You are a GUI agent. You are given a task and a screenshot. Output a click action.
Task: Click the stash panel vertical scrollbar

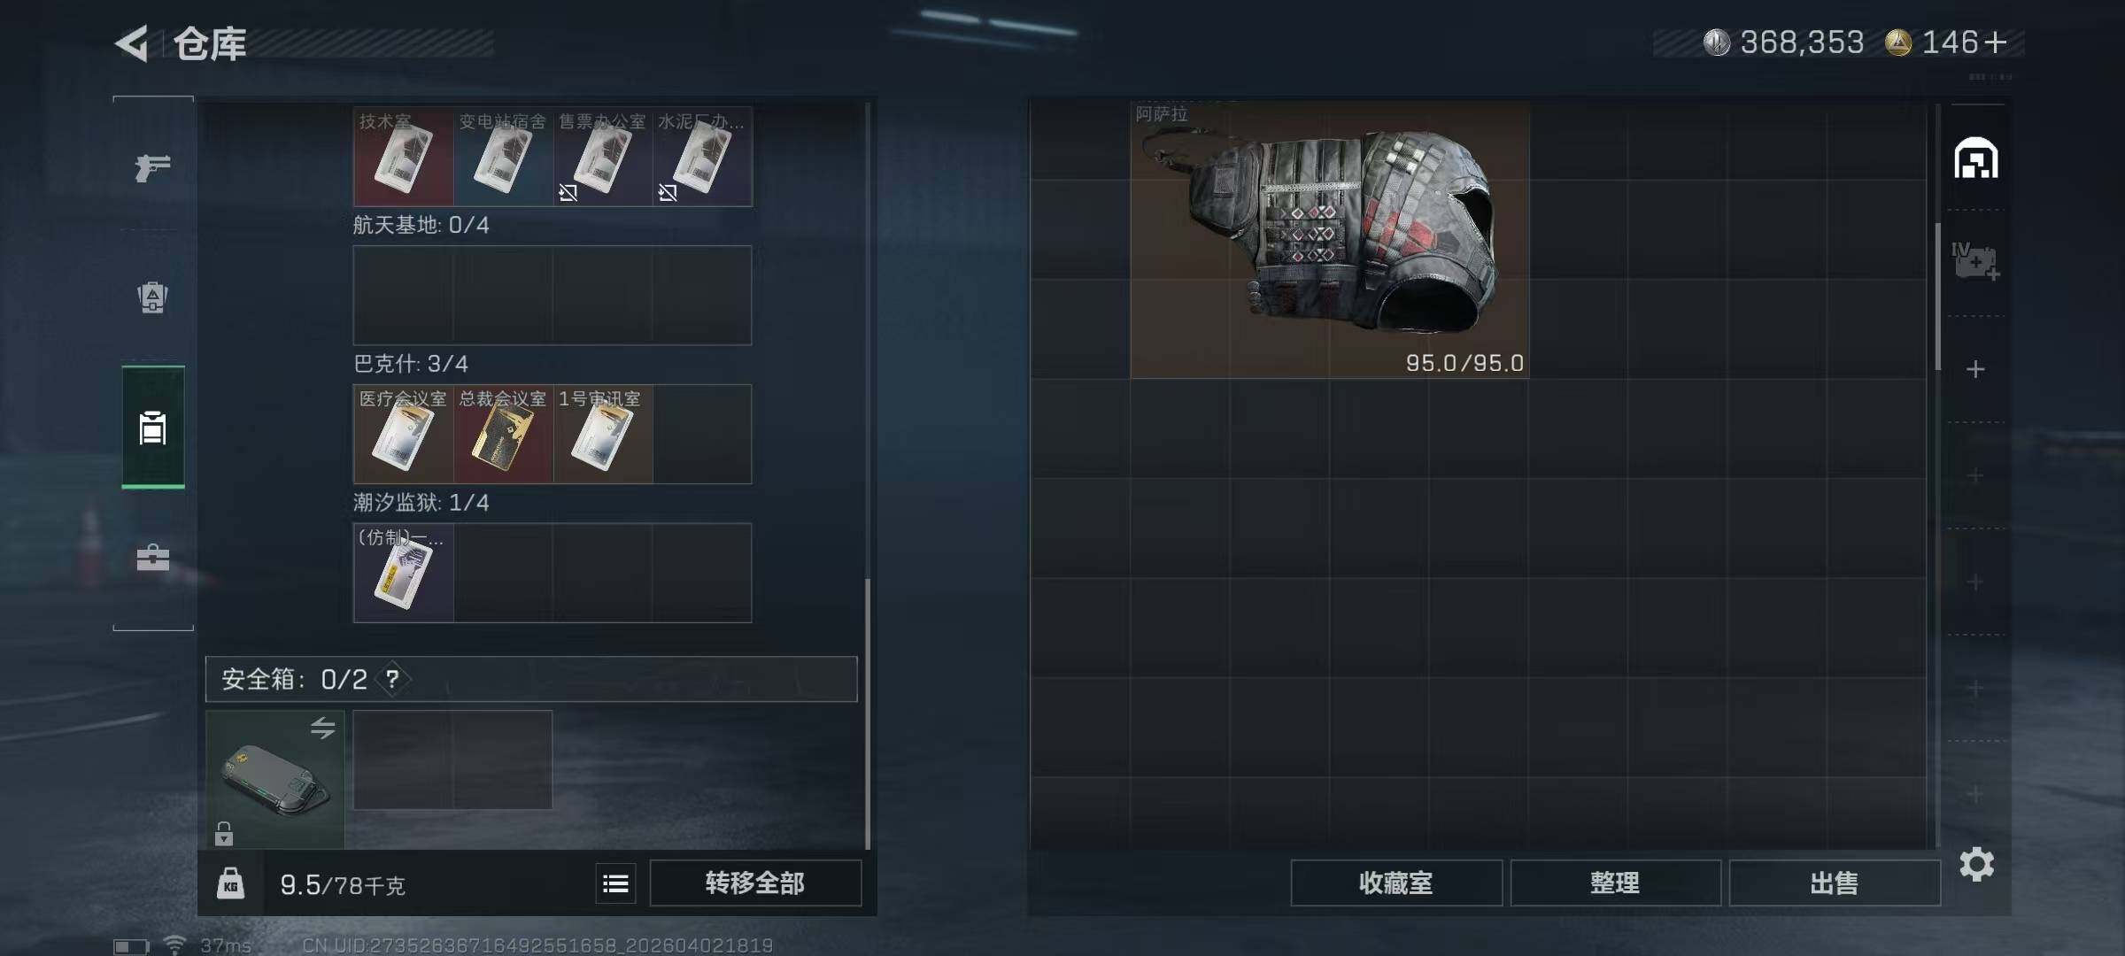(1938, 297)
